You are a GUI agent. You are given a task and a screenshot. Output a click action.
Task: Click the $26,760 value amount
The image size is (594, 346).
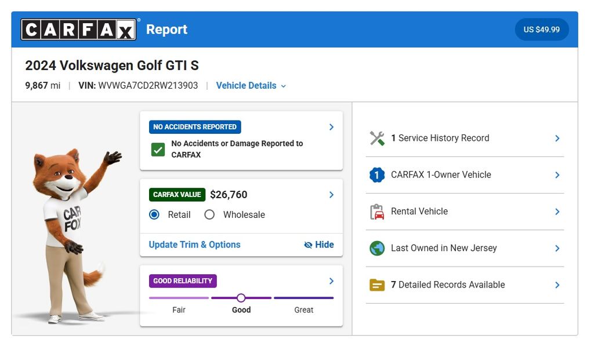coord(229,195)
